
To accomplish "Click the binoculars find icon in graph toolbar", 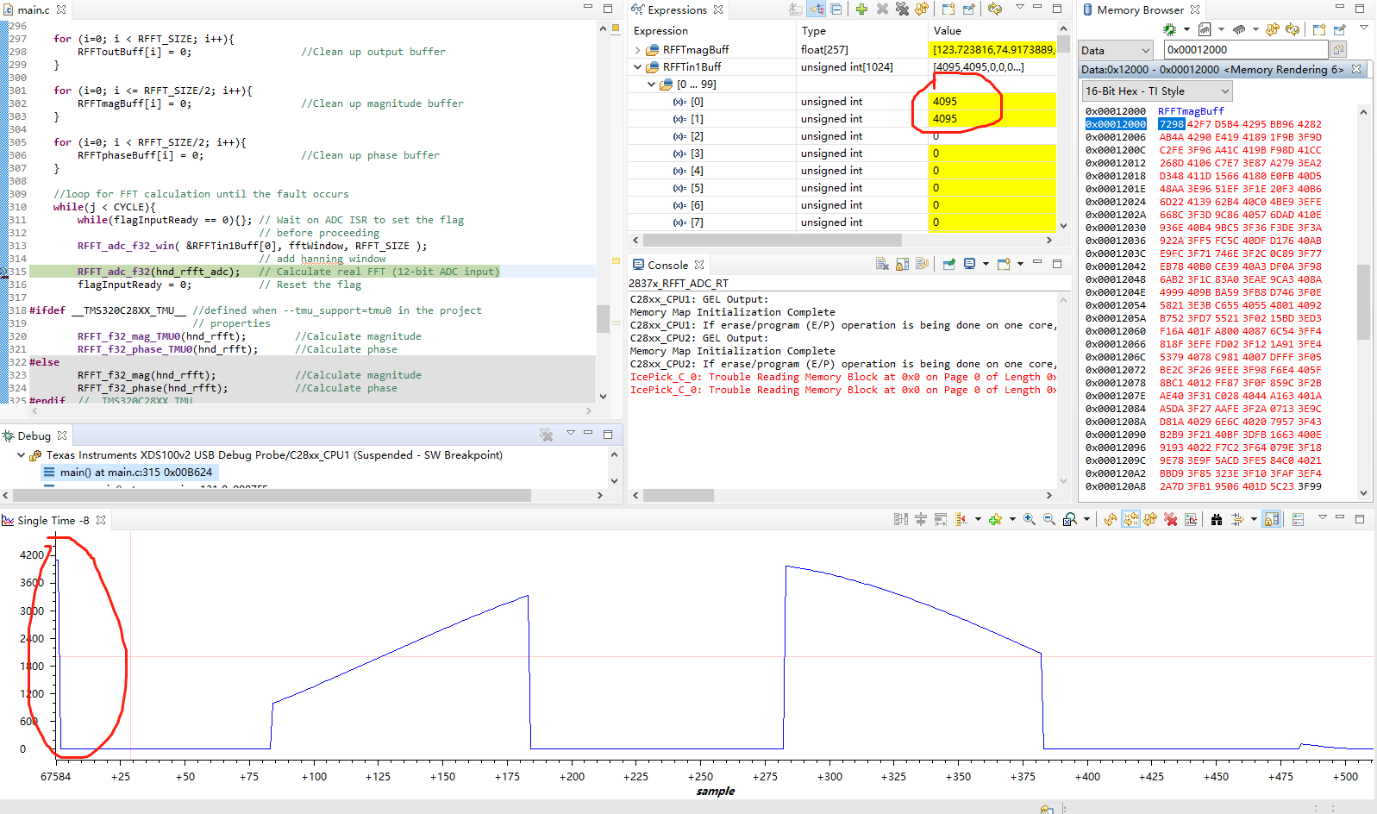I will coord(1216,519).
